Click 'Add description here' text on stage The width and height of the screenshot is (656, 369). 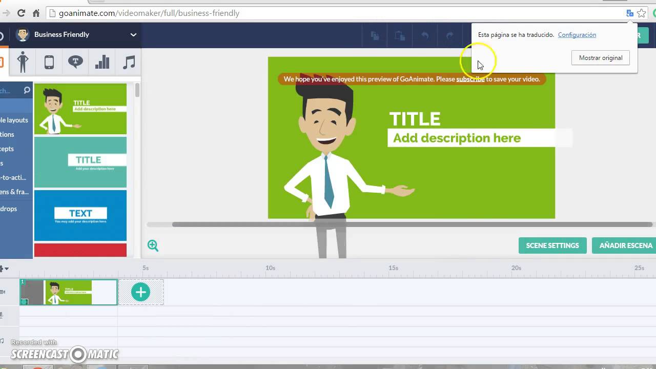tap(457, 138)
